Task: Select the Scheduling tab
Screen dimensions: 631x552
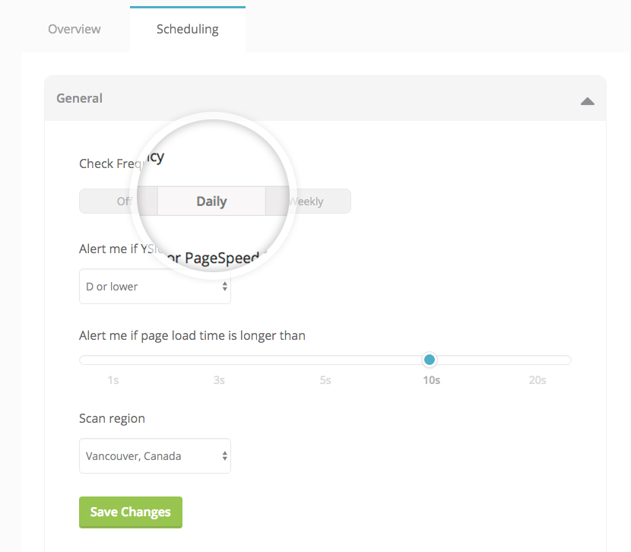Action: [187, 29]
